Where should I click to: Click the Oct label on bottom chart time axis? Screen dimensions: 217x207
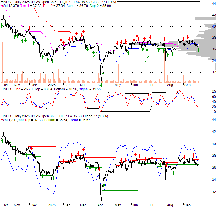click(x=5, y=205)
